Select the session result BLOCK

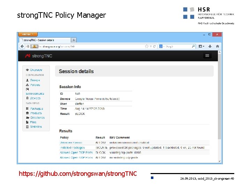tap(80, 114)
